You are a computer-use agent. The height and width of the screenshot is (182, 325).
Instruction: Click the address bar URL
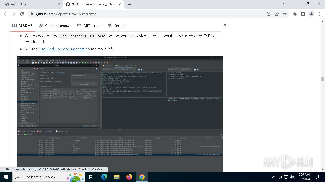[66, 14]
